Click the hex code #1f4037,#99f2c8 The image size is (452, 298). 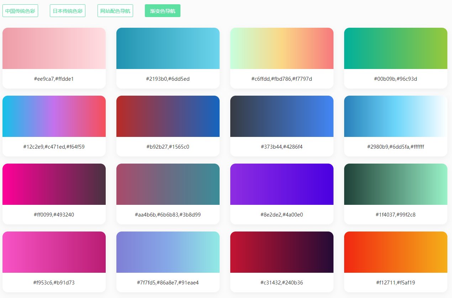[396, 215]
